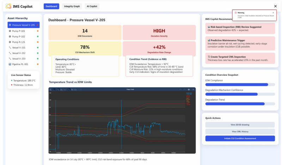Dismiss the Warning notification popup

pos(273,12)
